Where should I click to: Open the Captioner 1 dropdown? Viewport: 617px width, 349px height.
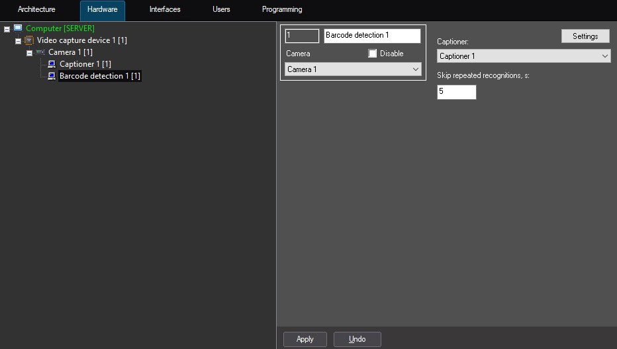[x=524, y=56]
